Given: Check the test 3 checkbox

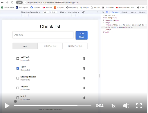Looking at the screenshot, I should coord(18,98).
